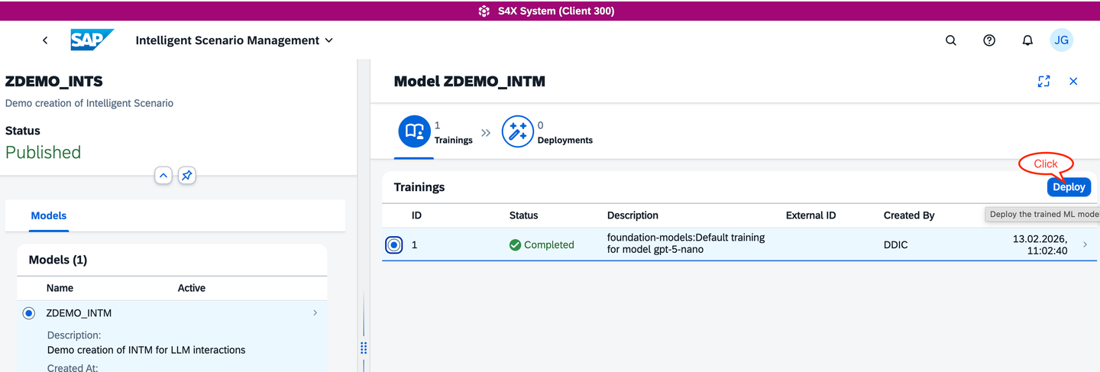Enter full screen mode for Model panel
The width and height of the screenshot is (1100, 372).
pos(1043,81)
